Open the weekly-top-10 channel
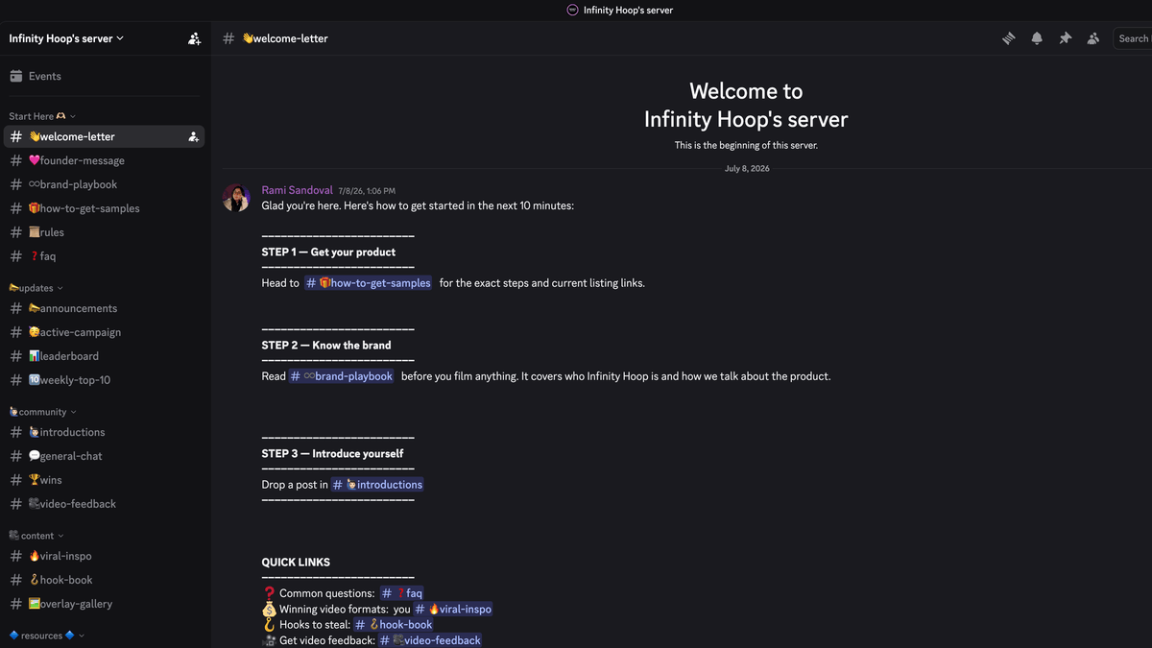 tap(104, 380)
